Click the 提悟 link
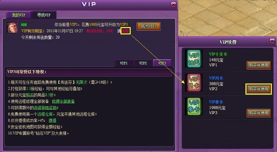Screen dimensions: 277x152 pos(53,120)
